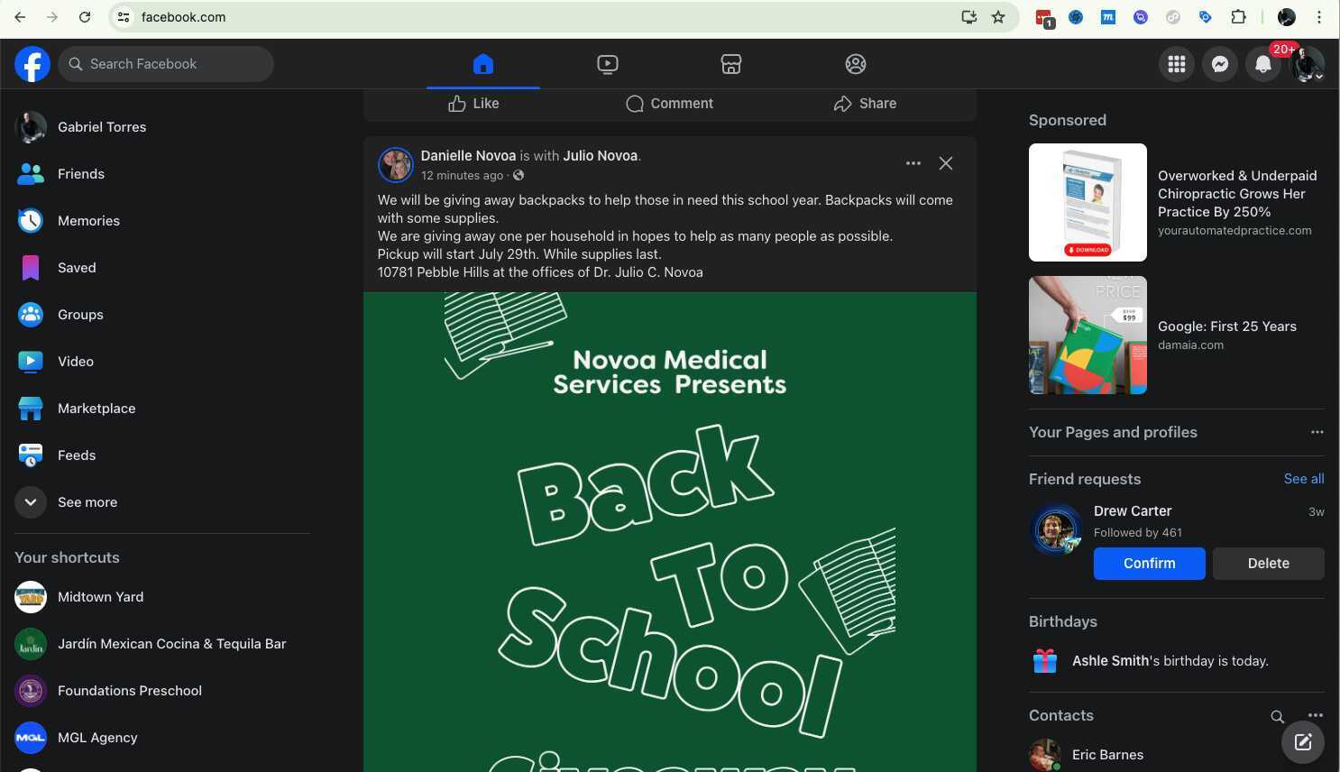Delete Drew Carter's friend request
Image resolution: width=1340 pixels, height=772 pixels.
[1269, 564]
